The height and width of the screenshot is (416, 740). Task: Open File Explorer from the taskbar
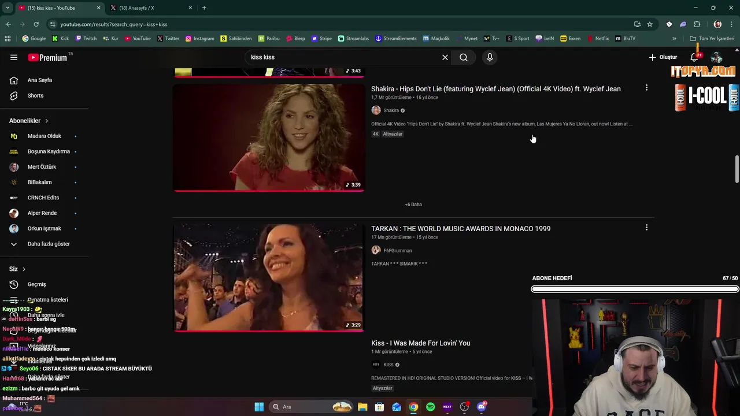(362, 407)
